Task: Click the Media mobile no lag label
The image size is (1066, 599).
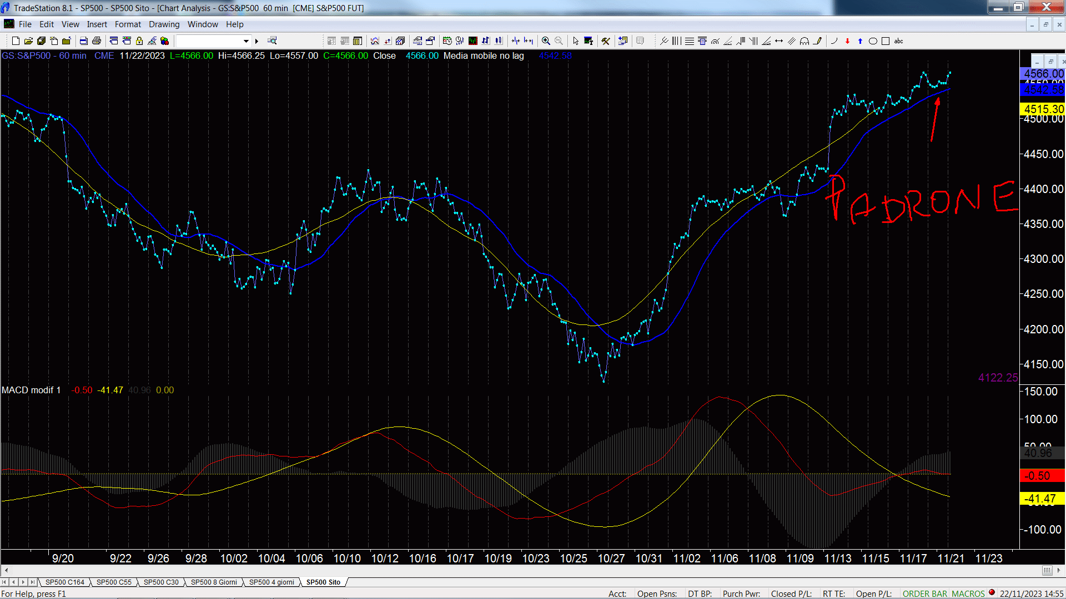Action: click(484, 55)
